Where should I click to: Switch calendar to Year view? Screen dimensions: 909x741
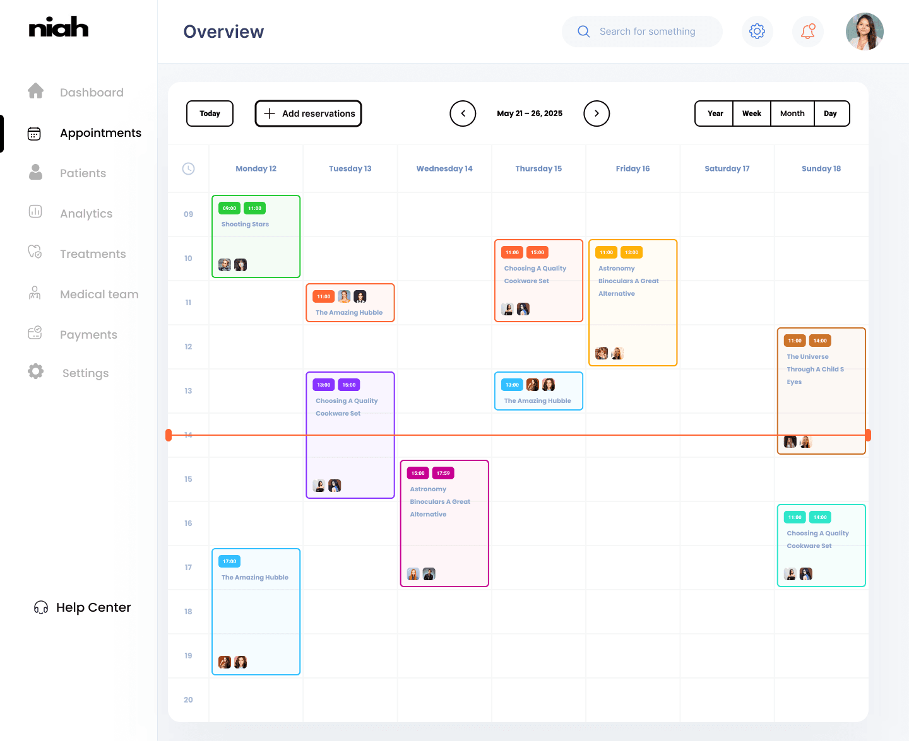pos(715,114)
